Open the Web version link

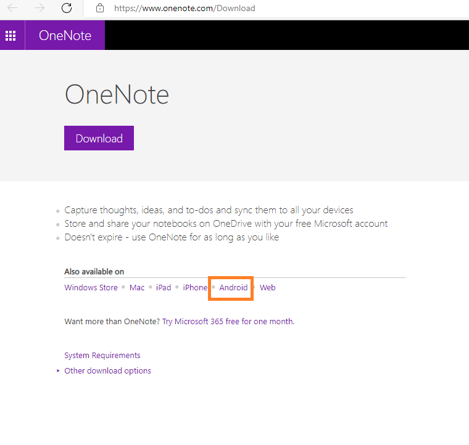(x=267, y=288)
